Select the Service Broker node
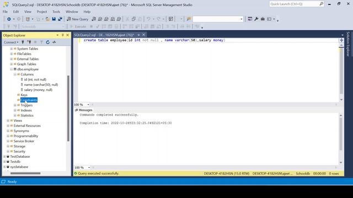 click(24, 141)
